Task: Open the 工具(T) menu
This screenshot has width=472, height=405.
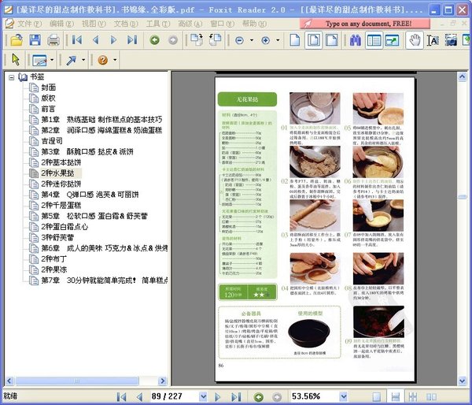Action: point(158,24)
